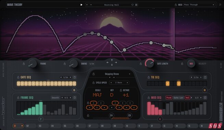Start playback with the play button

pyautogui.click(x=81, y=5)
